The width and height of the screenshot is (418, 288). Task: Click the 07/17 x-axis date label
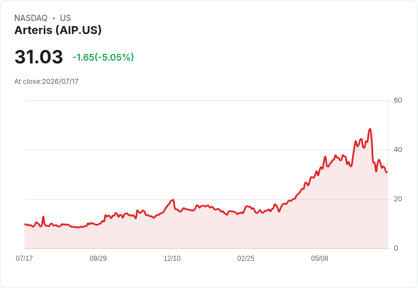[x=24, y=258]
